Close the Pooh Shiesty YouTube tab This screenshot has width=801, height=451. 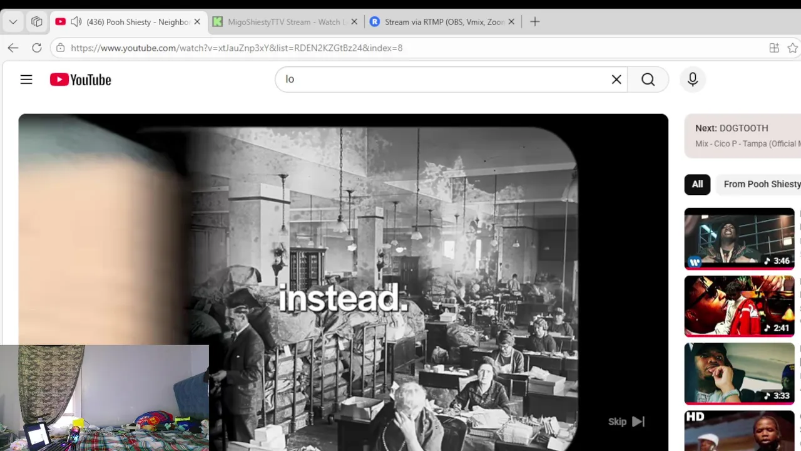tap(197, 22)
